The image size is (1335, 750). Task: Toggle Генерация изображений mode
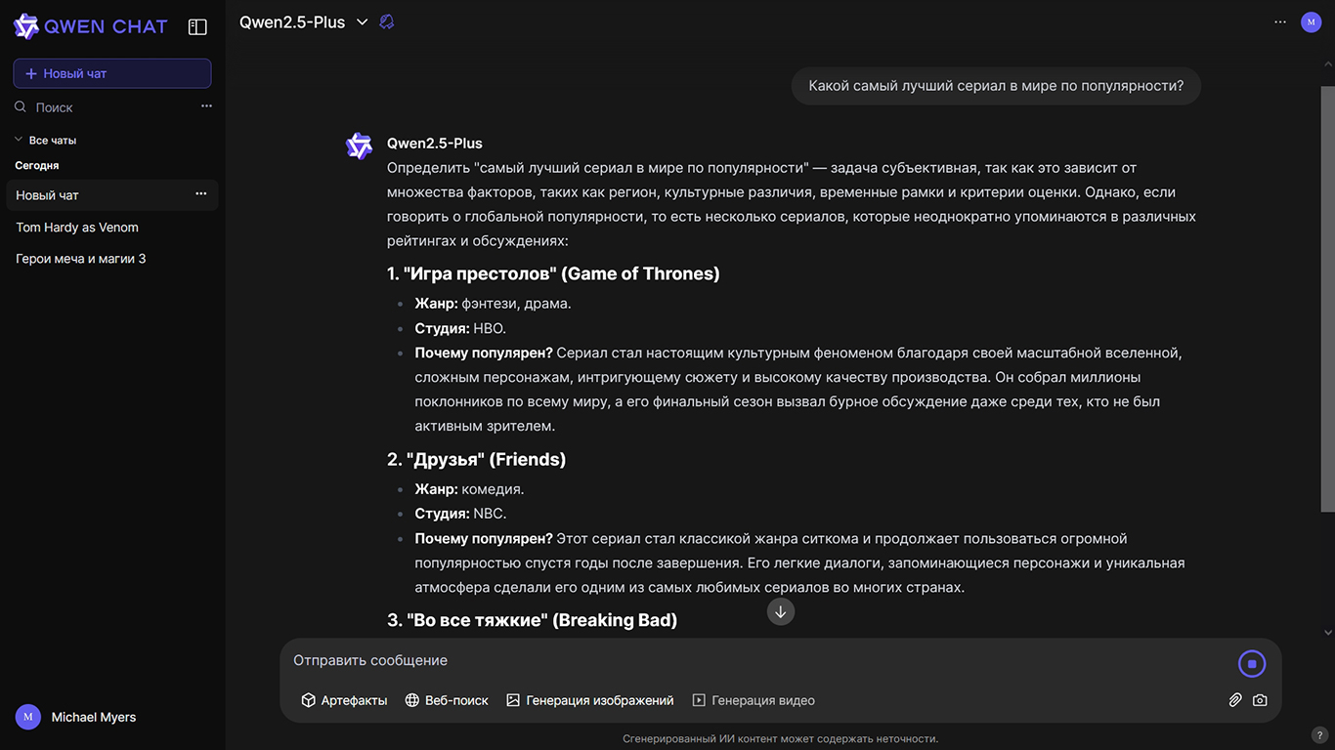click(590, 700)
